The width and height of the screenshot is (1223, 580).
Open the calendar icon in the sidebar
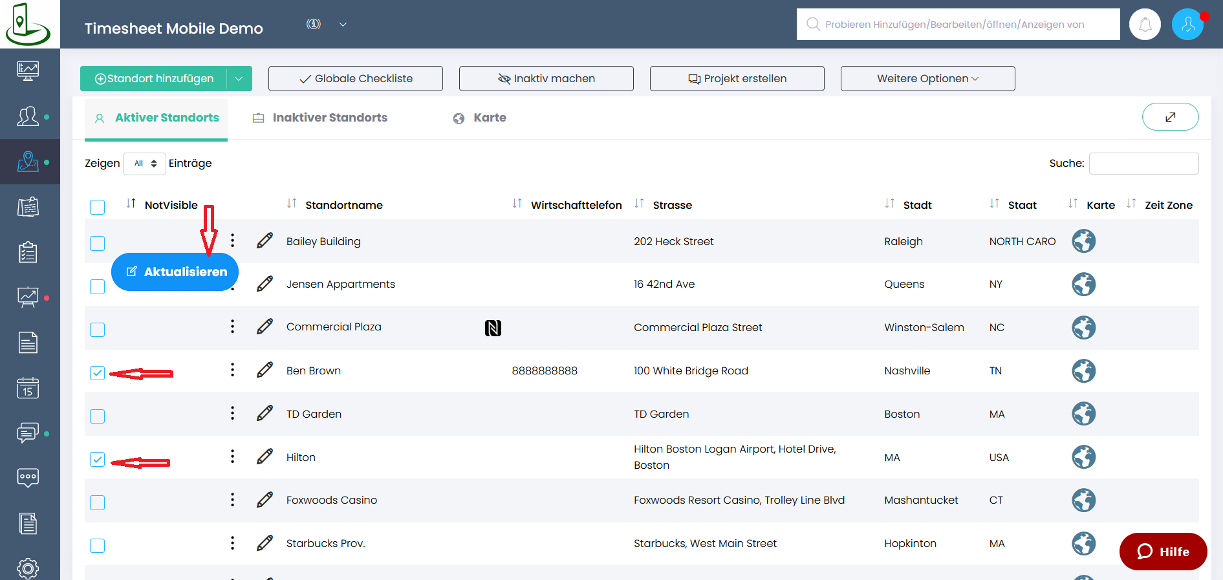coord(28,388)
